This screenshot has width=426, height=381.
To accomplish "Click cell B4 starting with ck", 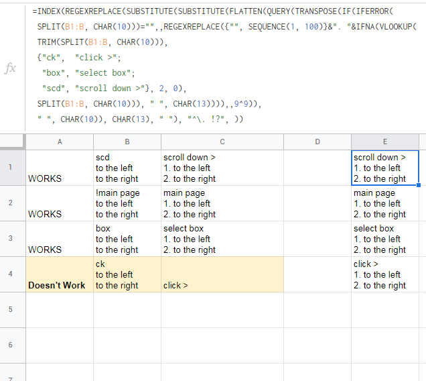I will point(127,274).
